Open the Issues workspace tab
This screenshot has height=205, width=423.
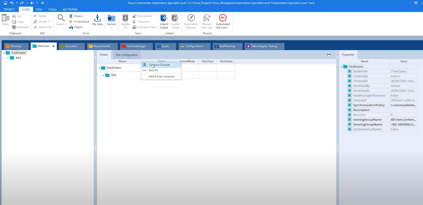pos(165,46)
